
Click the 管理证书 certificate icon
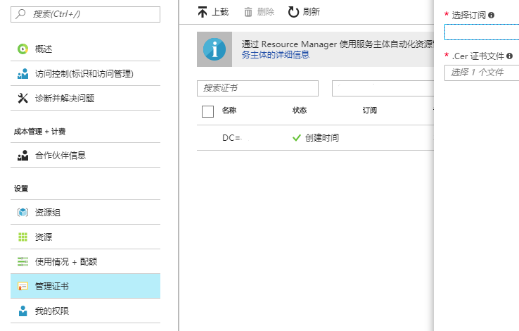point(23,286)
